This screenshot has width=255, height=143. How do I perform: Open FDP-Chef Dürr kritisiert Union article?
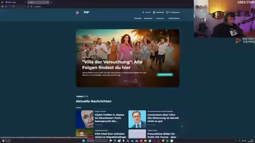(x=110, y=135)
